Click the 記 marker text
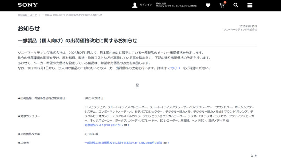 tap(137, 85)
